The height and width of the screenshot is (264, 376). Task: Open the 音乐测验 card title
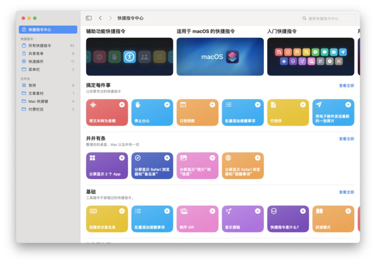(x=233, y=228)
